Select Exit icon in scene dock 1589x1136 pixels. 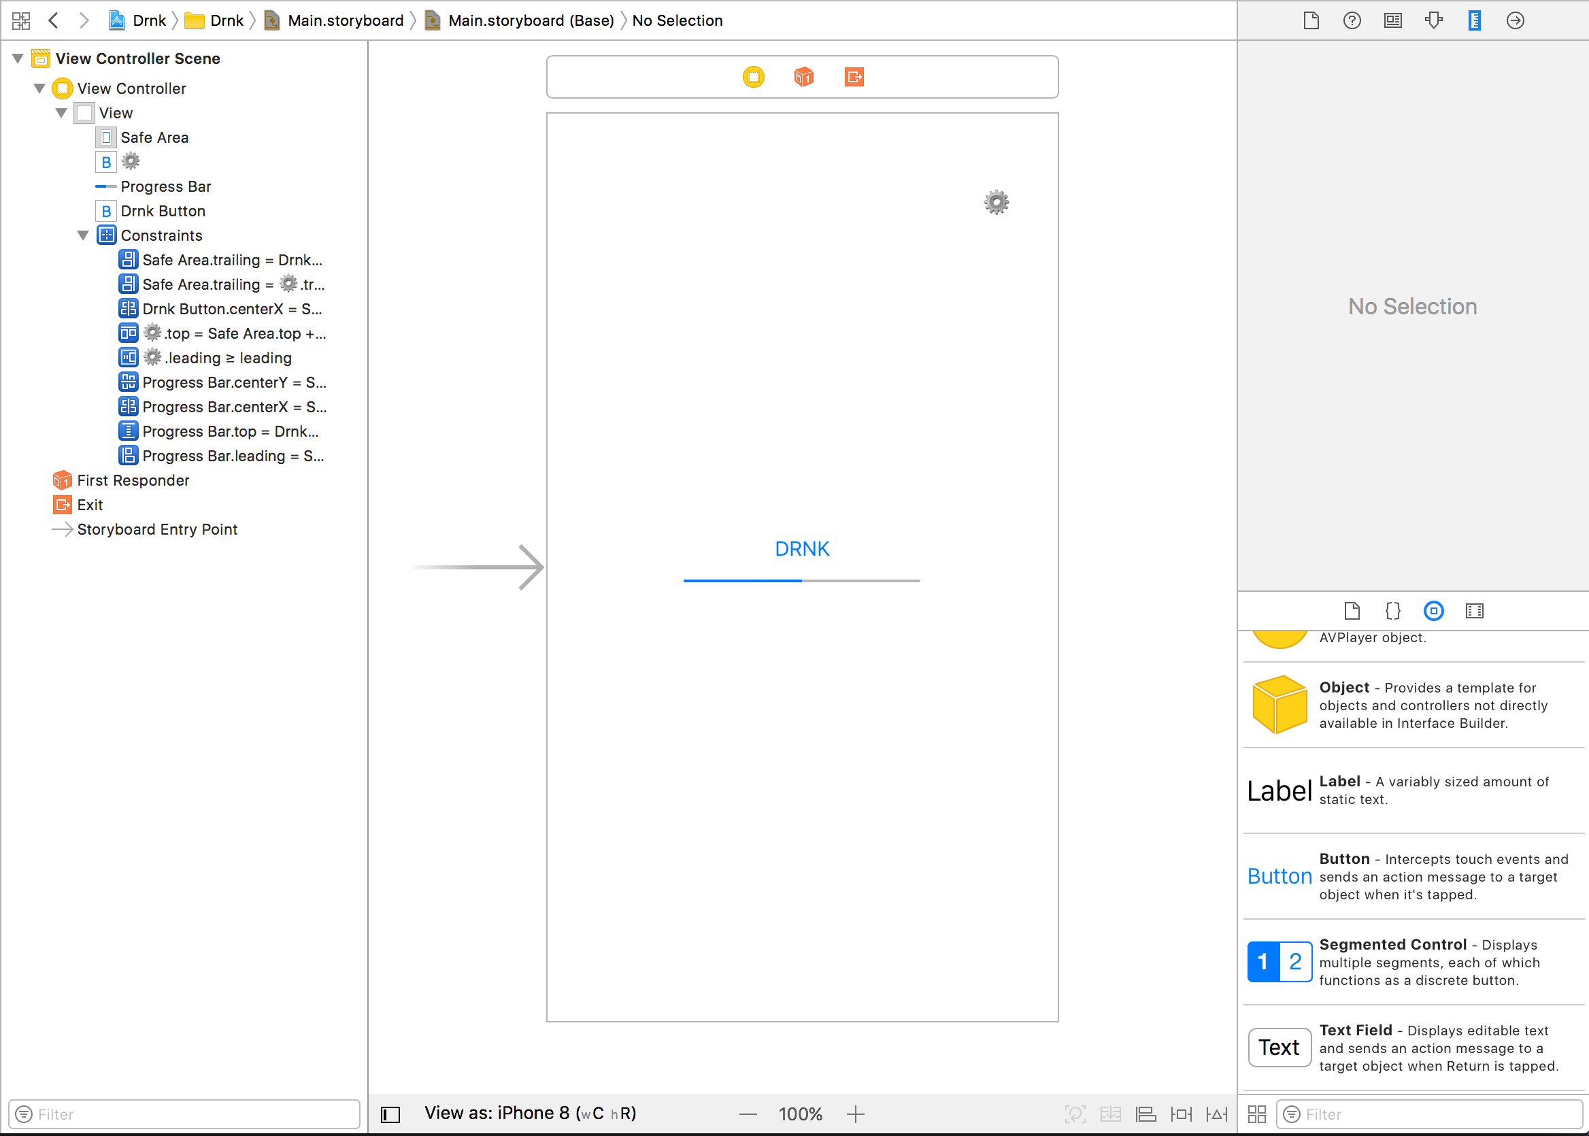pos(854,76)
